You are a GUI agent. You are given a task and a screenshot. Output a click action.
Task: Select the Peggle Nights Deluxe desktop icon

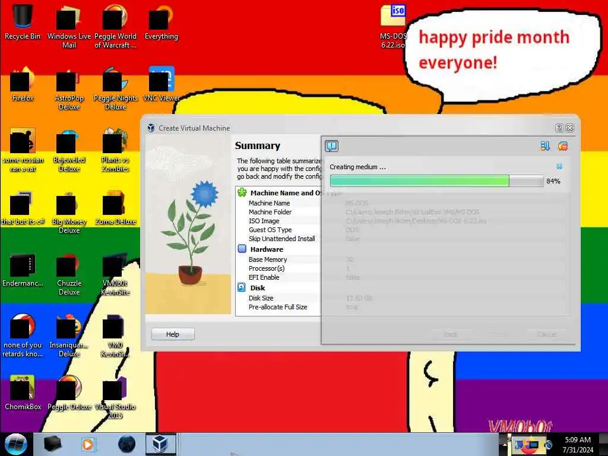tap(115, 89)
